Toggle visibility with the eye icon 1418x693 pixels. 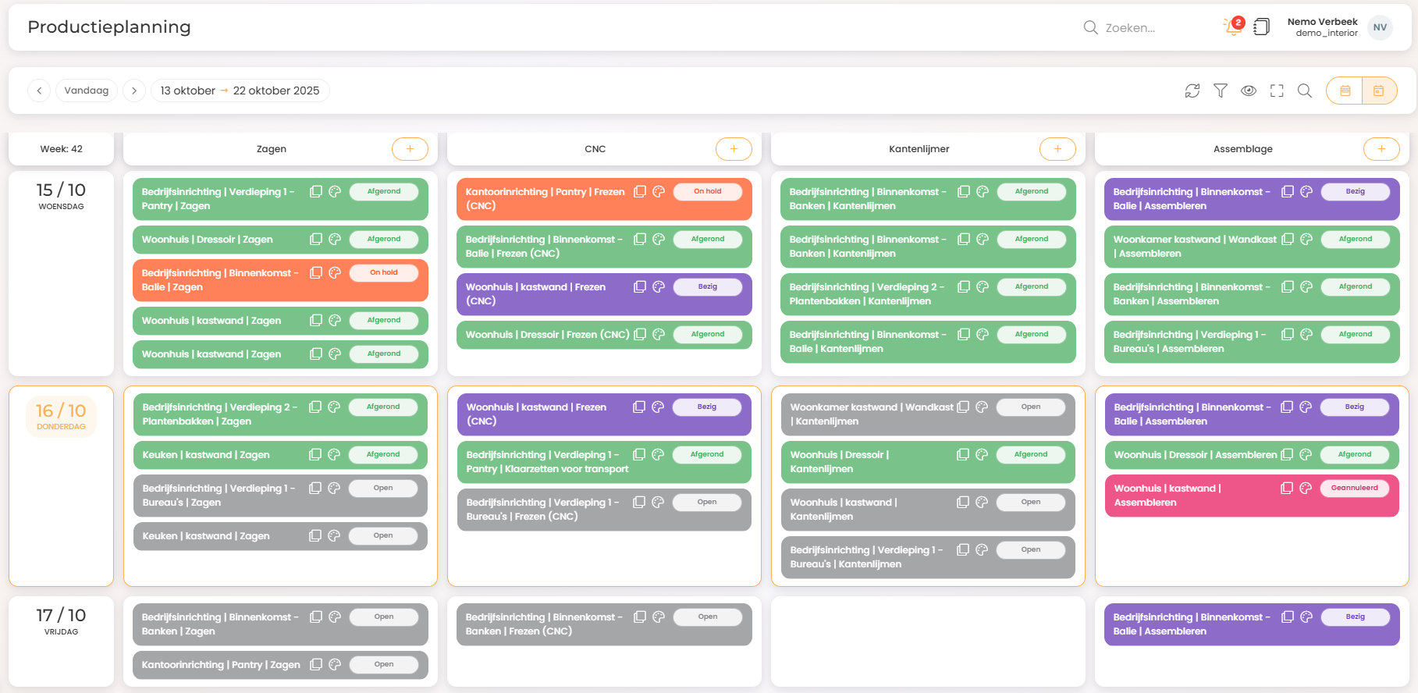tap(1248, 91)
